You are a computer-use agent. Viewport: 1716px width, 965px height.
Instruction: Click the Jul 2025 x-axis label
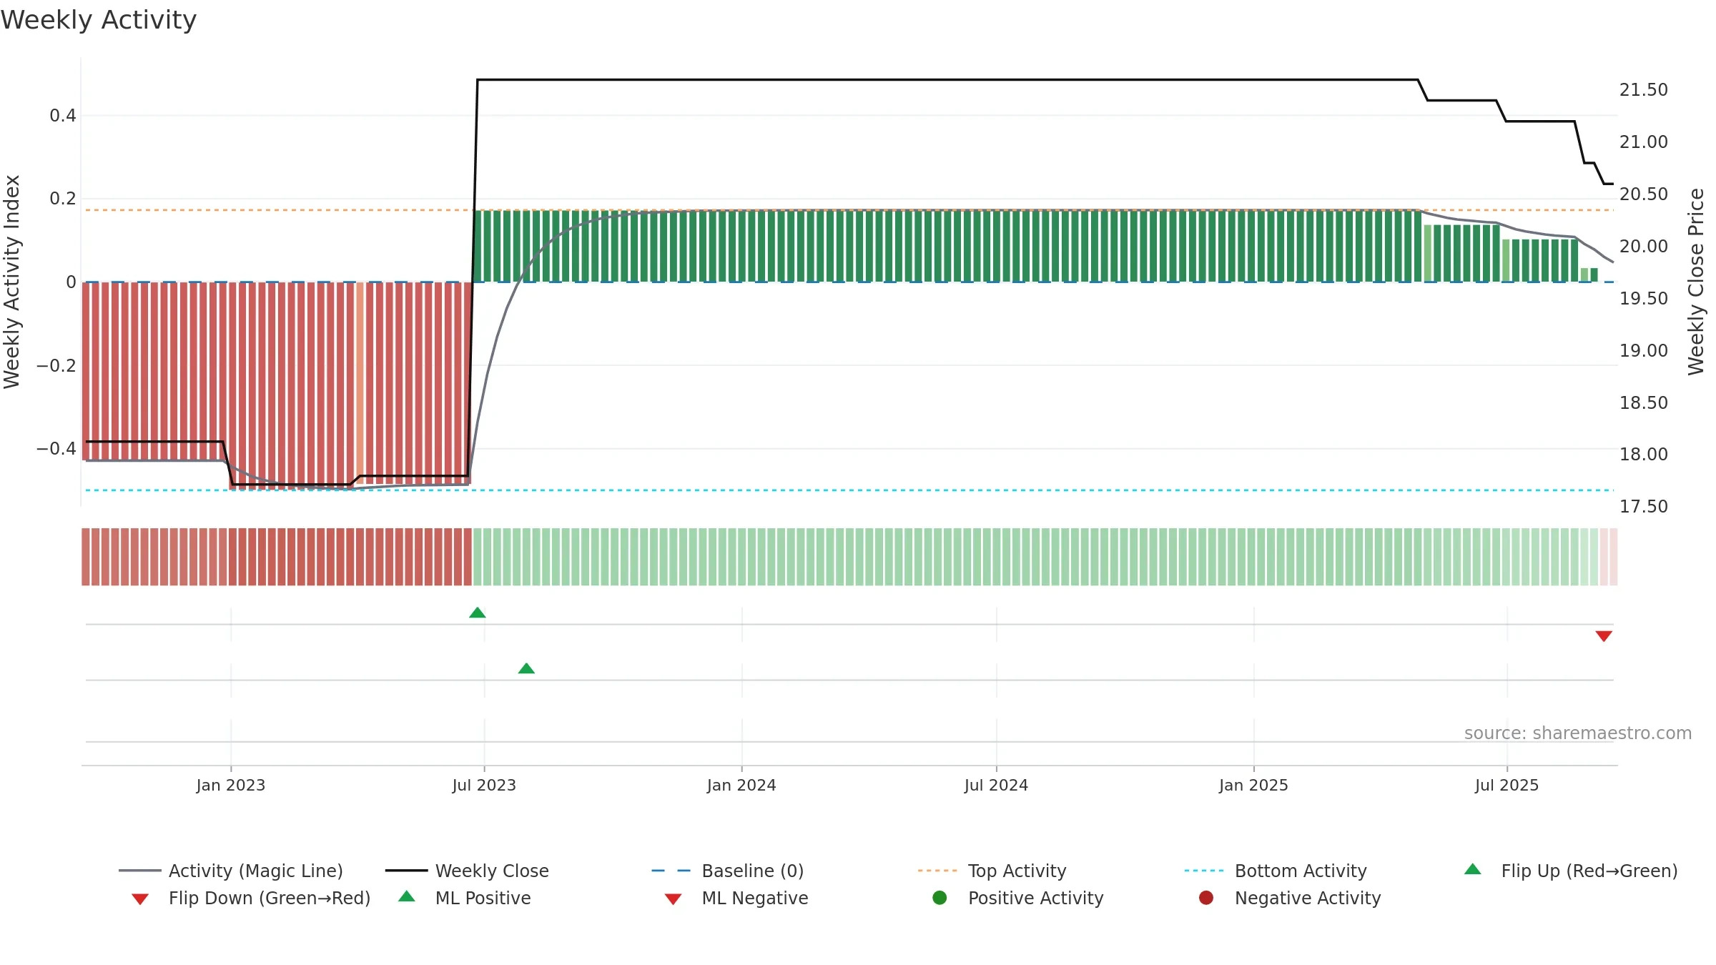[1507, 785]
